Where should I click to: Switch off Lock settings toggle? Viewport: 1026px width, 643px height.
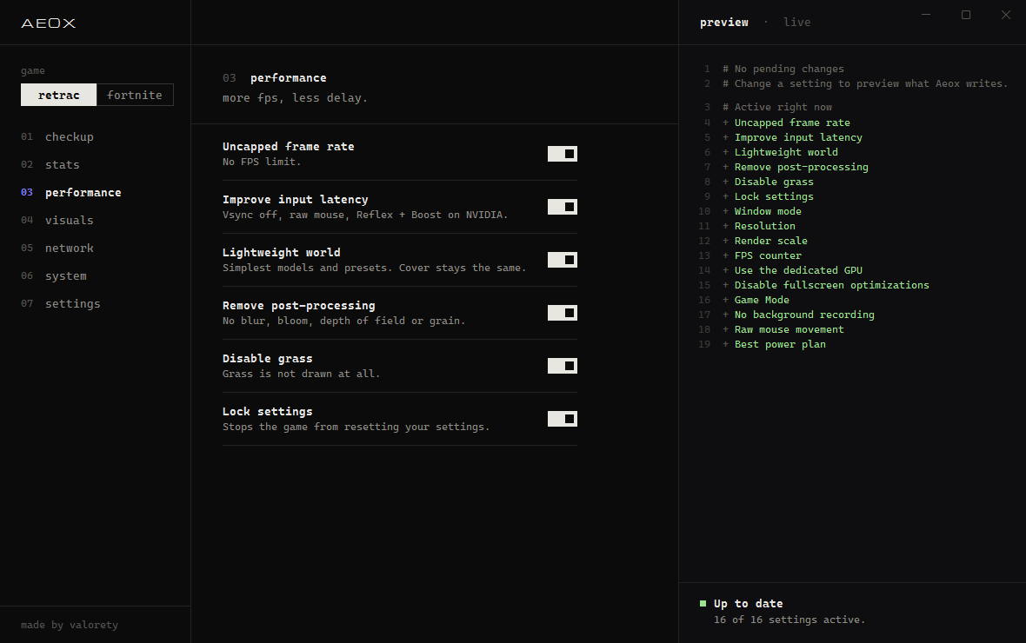click(x=562, y=419)
